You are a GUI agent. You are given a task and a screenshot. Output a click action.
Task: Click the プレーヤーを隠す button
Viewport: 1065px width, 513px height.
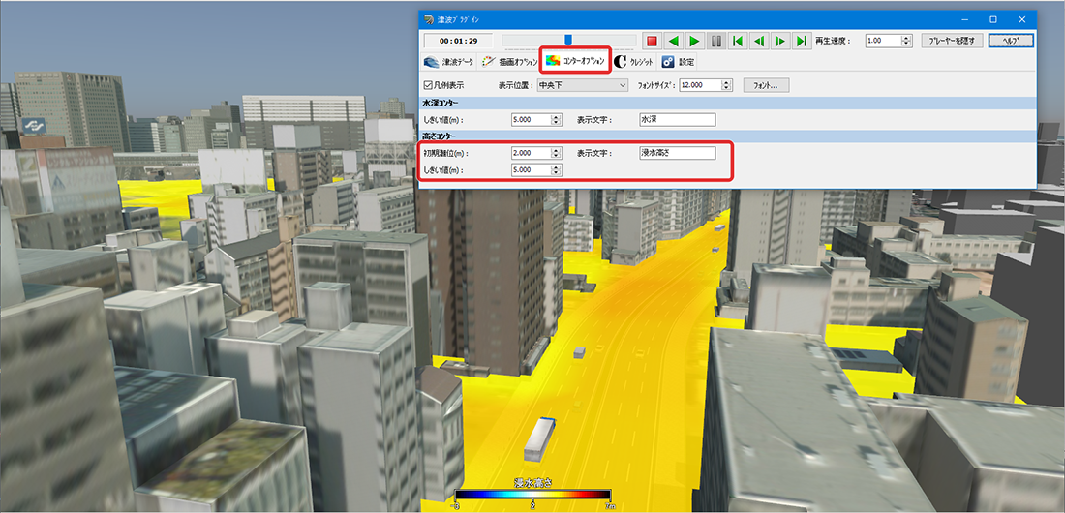coord(953,41)
